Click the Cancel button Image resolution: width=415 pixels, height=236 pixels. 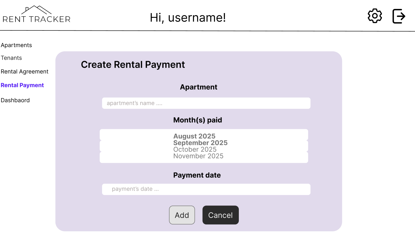pyautogui.click(x=220, y=215)
